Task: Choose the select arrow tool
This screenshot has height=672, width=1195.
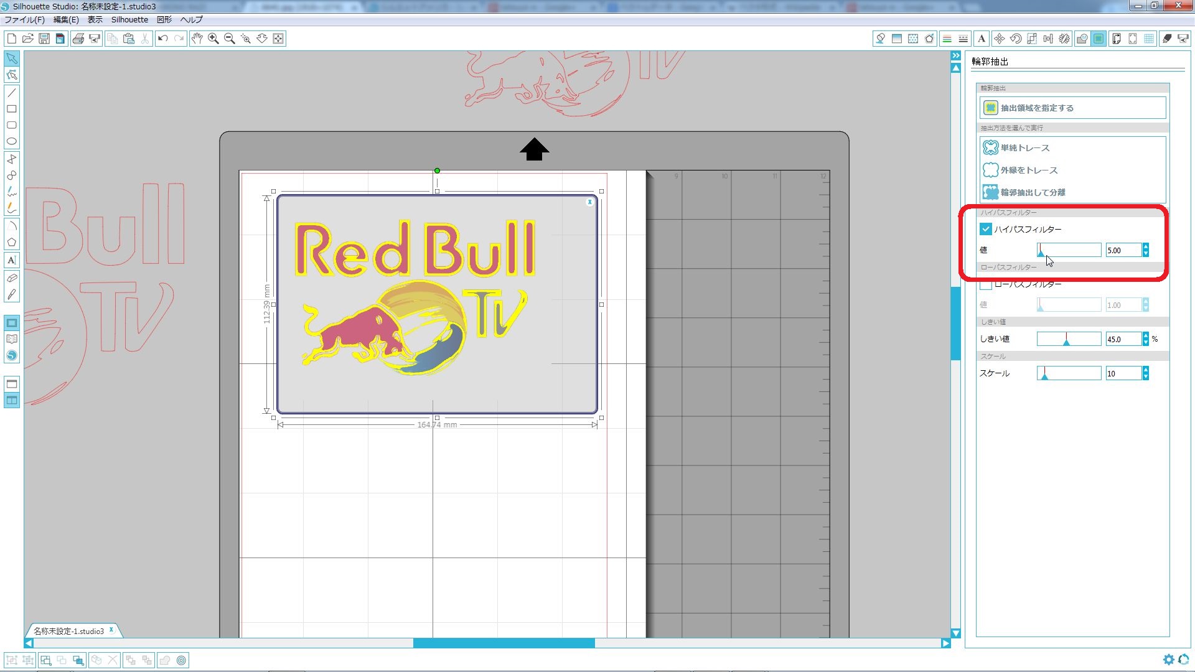Action: (12, 58)
